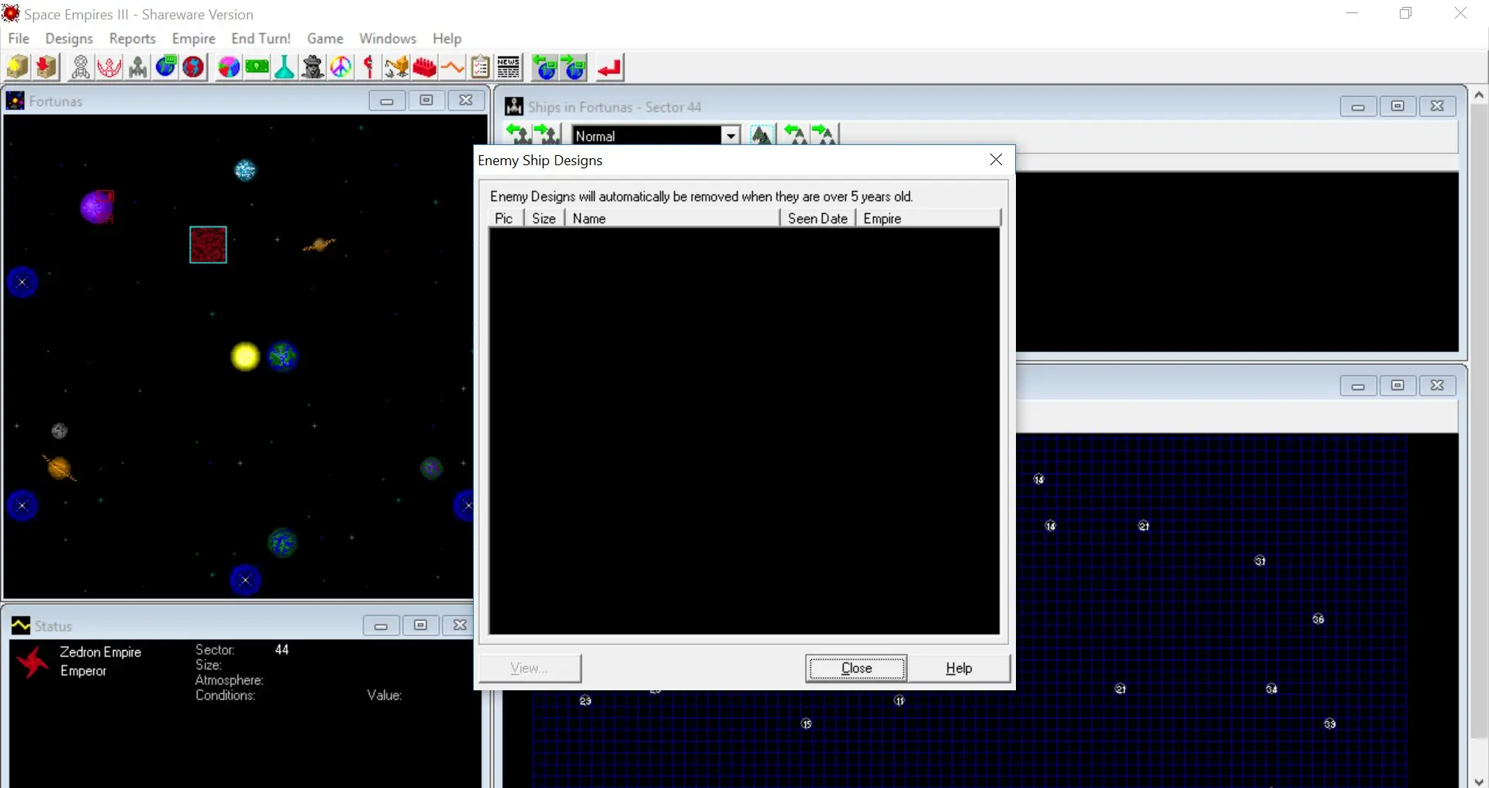The height and width of the screenshot is (788, 1489).
Task: Click the fleet icon right of the Normal dropdown
Action: (762, 134)
